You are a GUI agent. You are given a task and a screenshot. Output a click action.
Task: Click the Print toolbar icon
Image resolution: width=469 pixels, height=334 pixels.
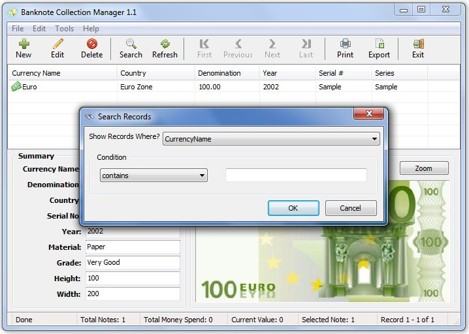pyautogui.click(x=345, y=44)
